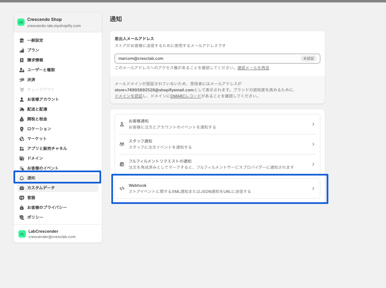Image resolution: width=386 pixels, height=288 pixels.
Task: Open スタッフ通知 via its chevron arrow
Action: pos(313,144)
